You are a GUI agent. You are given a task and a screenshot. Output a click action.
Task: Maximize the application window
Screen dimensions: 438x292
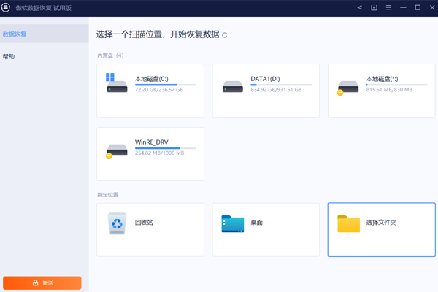tap(418, 8)
